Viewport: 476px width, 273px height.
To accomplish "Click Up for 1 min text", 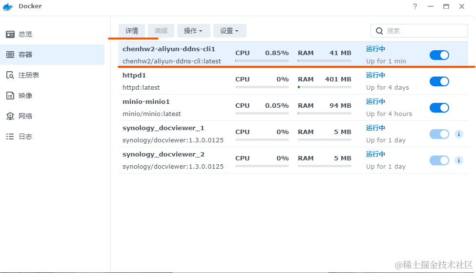I will (x=386, y=61).
